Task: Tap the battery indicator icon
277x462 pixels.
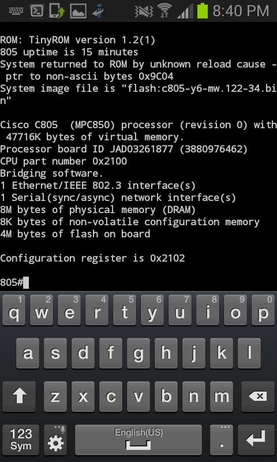Action: 202,10
